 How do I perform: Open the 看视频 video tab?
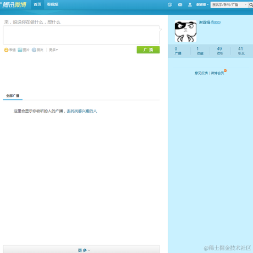pyautogui.click(x=52, y=4)
